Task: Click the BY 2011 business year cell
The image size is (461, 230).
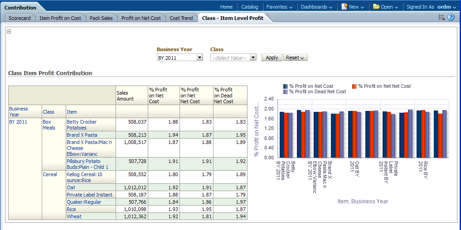Action: click(18, 122)
